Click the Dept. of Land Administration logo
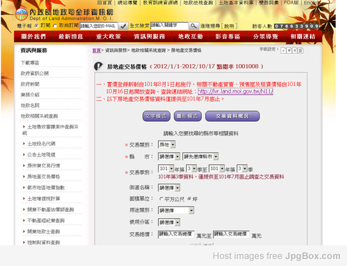 (22, 15)
